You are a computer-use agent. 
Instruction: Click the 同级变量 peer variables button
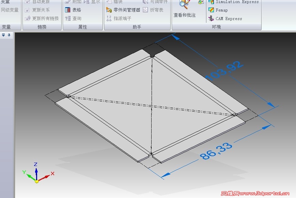pyautogui.click(x=10, y=10)
